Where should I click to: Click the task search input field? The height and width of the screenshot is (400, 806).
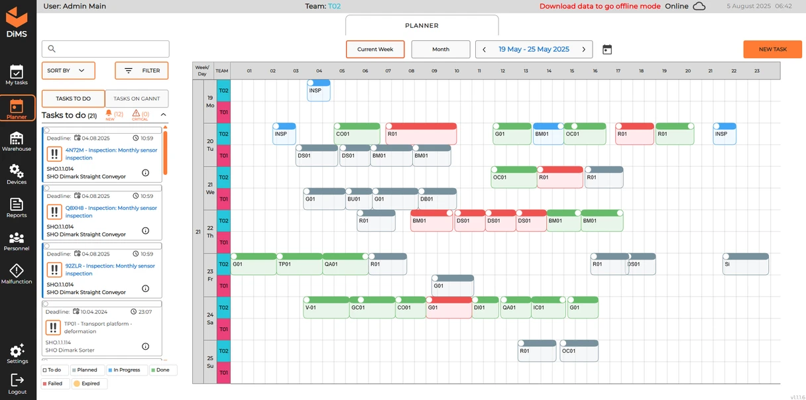[x=106, y=49]
